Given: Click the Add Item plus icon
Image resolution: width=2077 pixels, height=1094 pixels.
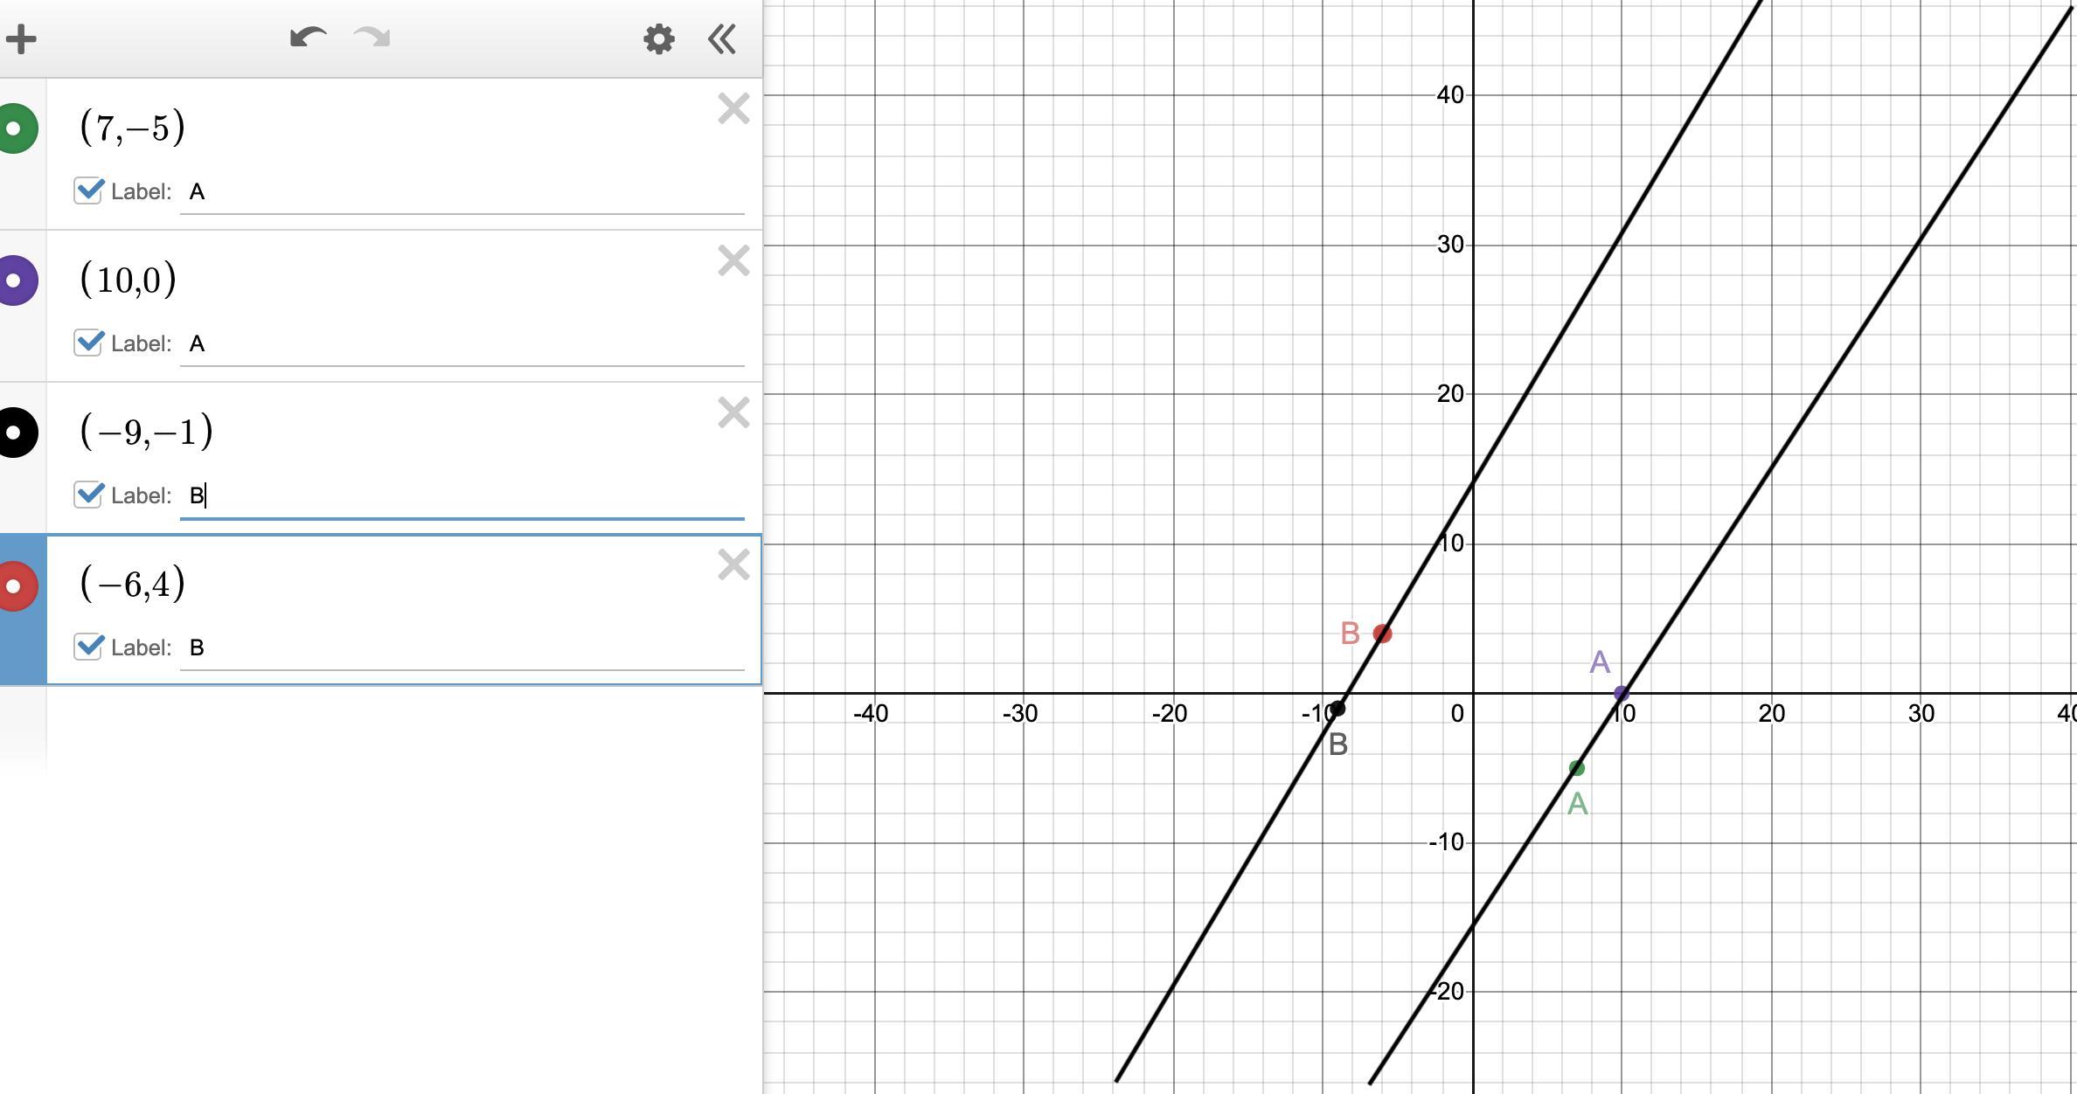Looking at the screenshot, I should [21, 39].
